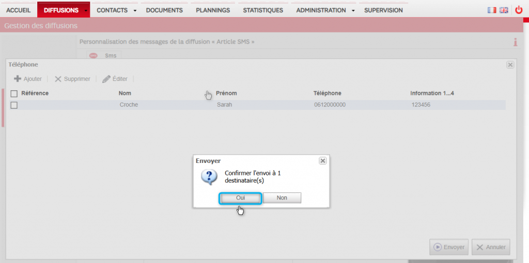
Task: Expand the DIFFUSIONS dropdown arrow
Action: tap(86, 10)
